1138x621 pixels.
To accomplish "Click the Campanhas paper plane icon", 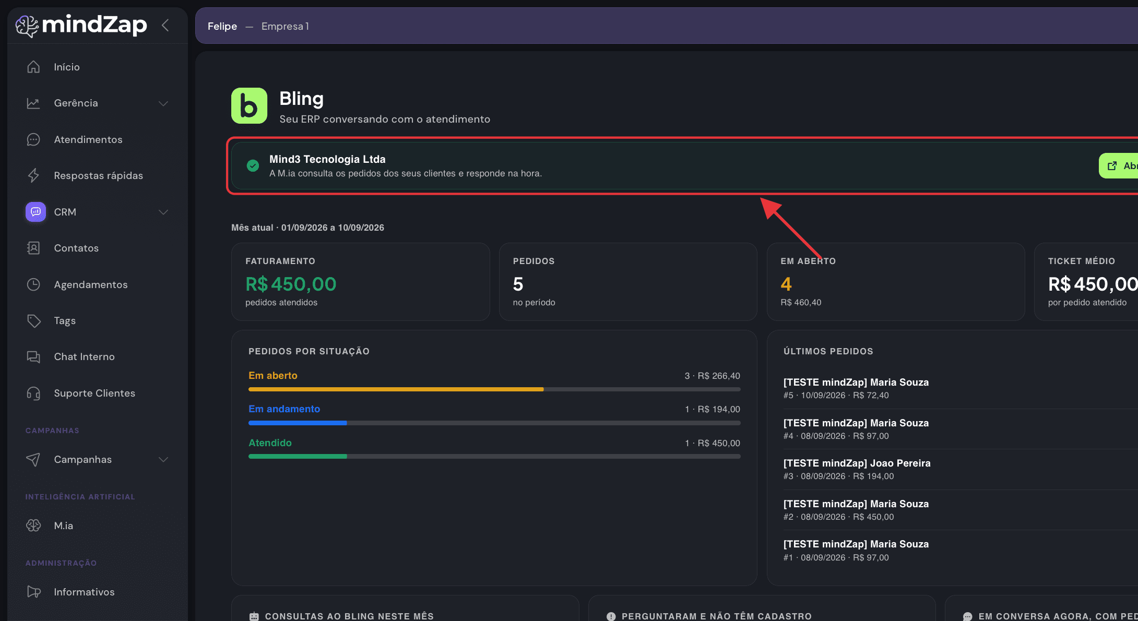I will click(x=33, y=459).
